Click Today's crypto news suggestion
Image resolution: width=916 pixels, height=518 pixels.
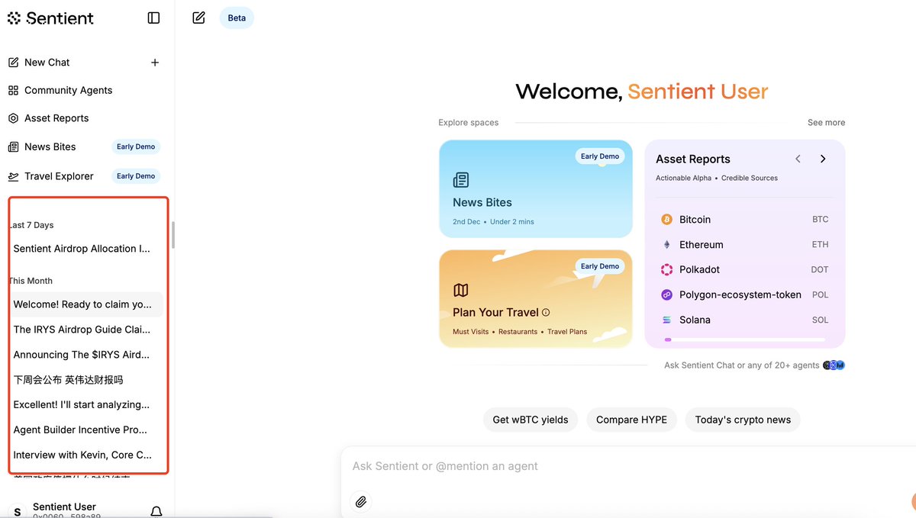click(x=743, y=420)
